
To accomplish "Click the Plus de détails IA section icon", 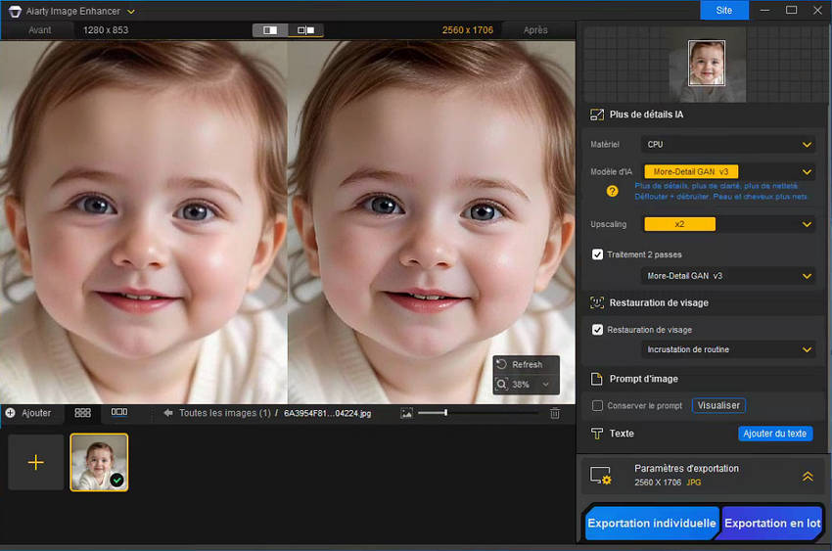I will coord(597,115).
